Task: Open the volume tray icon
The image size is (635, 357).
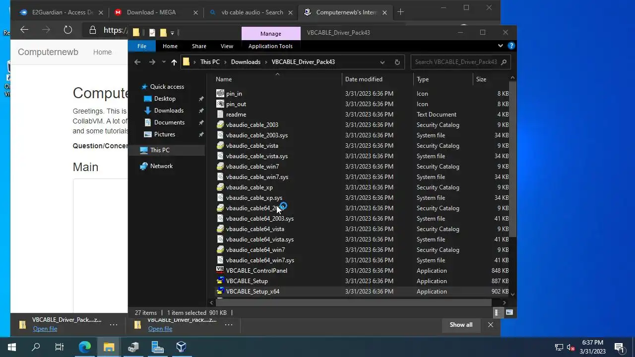Action: click(571, 347)
